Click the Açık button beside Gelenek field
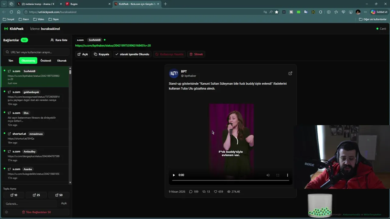 [64, 203]
